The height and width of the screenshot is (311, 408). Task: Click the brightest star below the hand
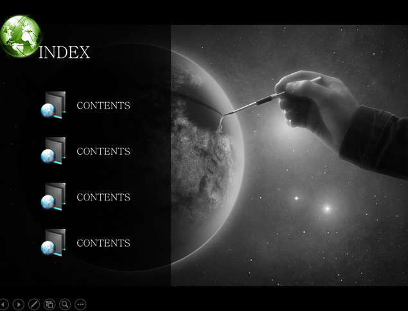[x=327, y=208]
